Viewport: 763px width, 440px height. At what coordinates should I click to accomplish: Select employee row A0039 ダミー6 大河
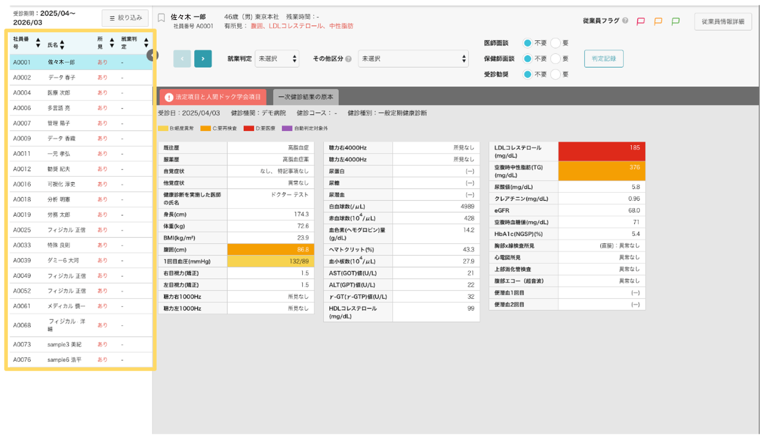point(81,261)
